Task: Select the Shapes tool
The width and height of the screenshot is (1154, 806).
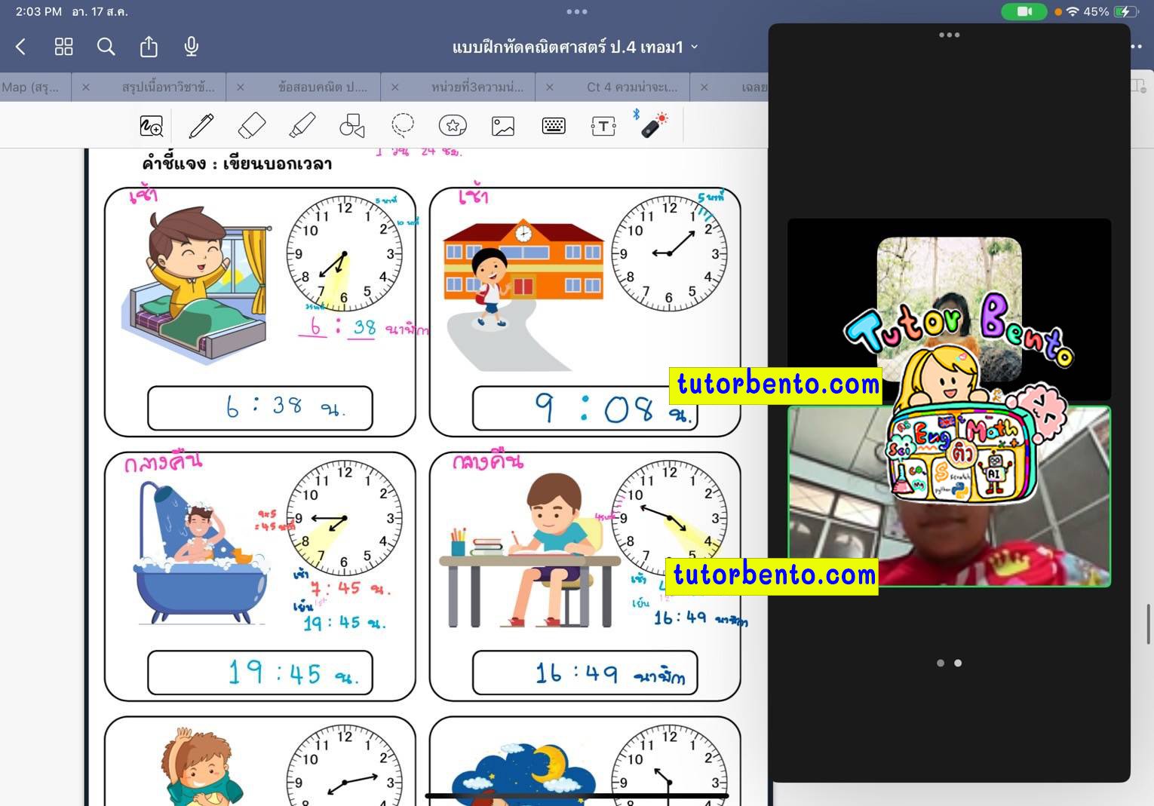Action: [352, 126]
